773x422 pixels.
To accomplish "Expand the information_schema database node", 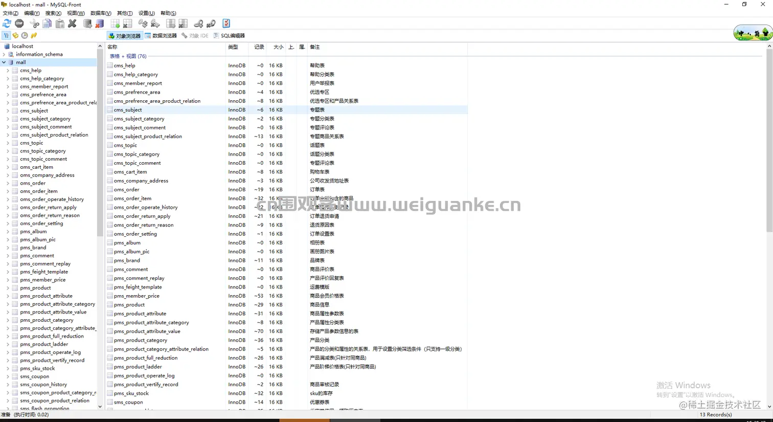I will (x=4, y=54).
